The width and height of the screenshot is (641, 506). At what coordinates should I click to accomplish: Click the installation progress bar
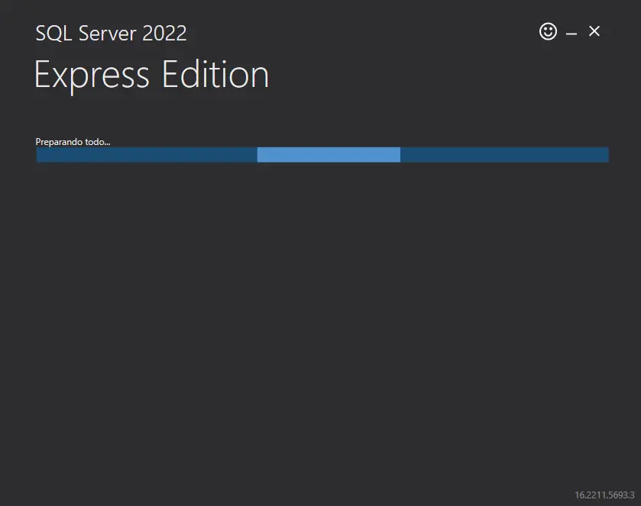pos(321,154)
